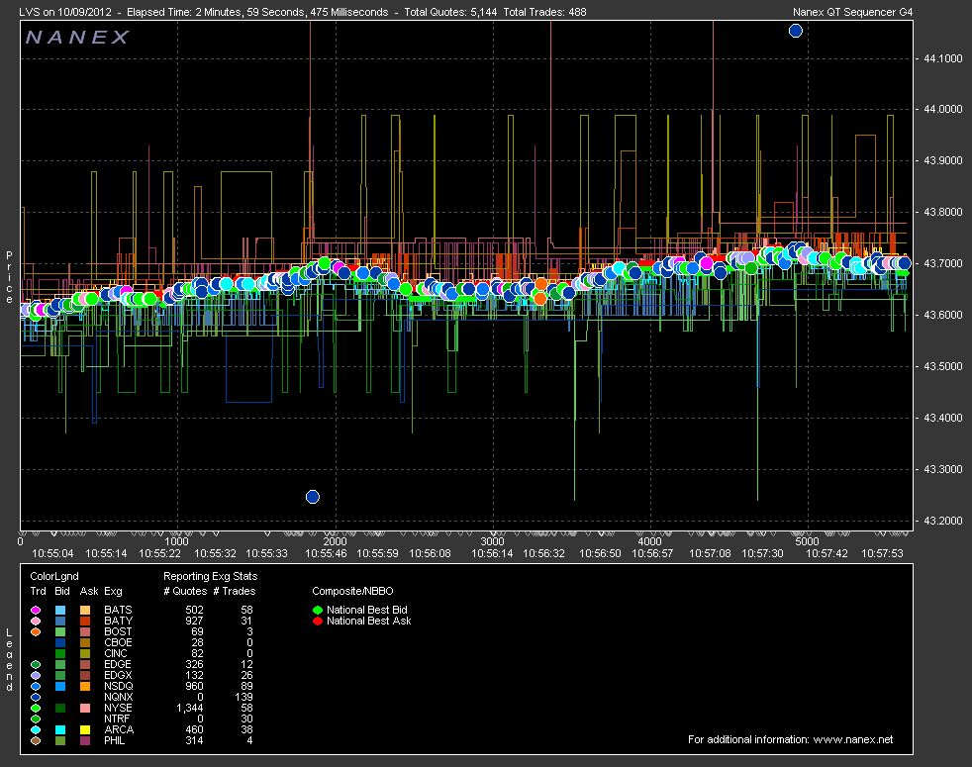Click the BOST orange trade marker
The height and width of the screenshot is (767, 972).
36,631
